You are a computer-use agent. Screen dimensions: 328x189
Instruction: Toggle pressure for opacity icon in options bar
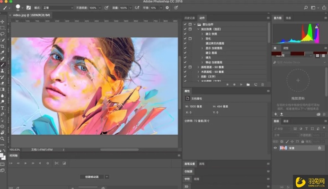point(106,8)
